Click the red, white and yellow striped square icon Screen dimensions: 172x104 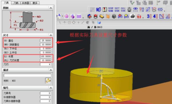coord(105,9)
